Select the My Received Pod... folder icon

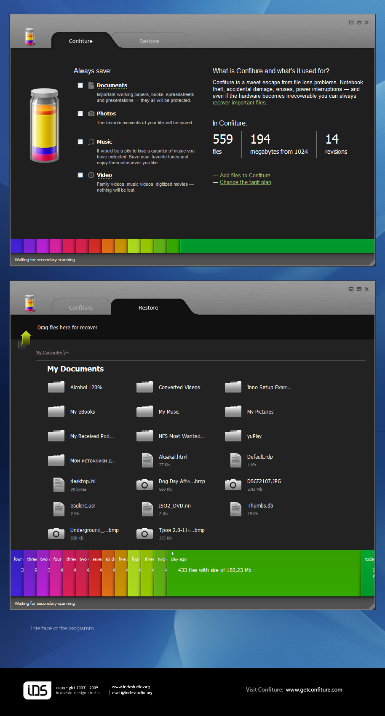56,435
